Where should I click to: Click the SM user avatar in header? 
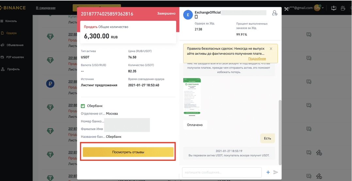click(317, 8)
